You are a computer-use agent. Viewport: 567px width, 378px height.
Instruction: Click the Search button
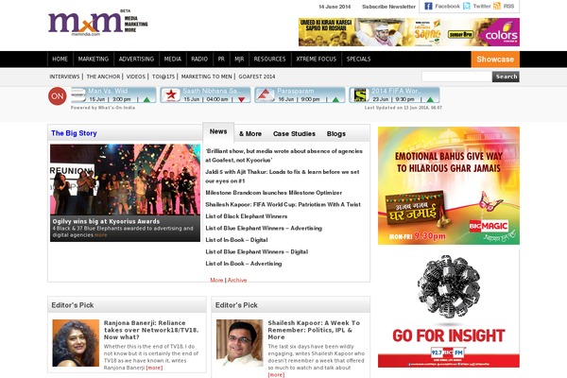point(506,77)
